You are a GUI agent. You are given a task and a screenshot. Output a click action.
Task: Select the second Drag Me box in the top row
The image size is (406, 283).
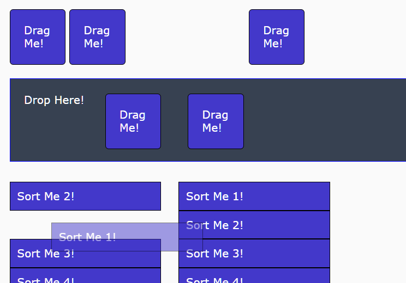coord(97,37)
